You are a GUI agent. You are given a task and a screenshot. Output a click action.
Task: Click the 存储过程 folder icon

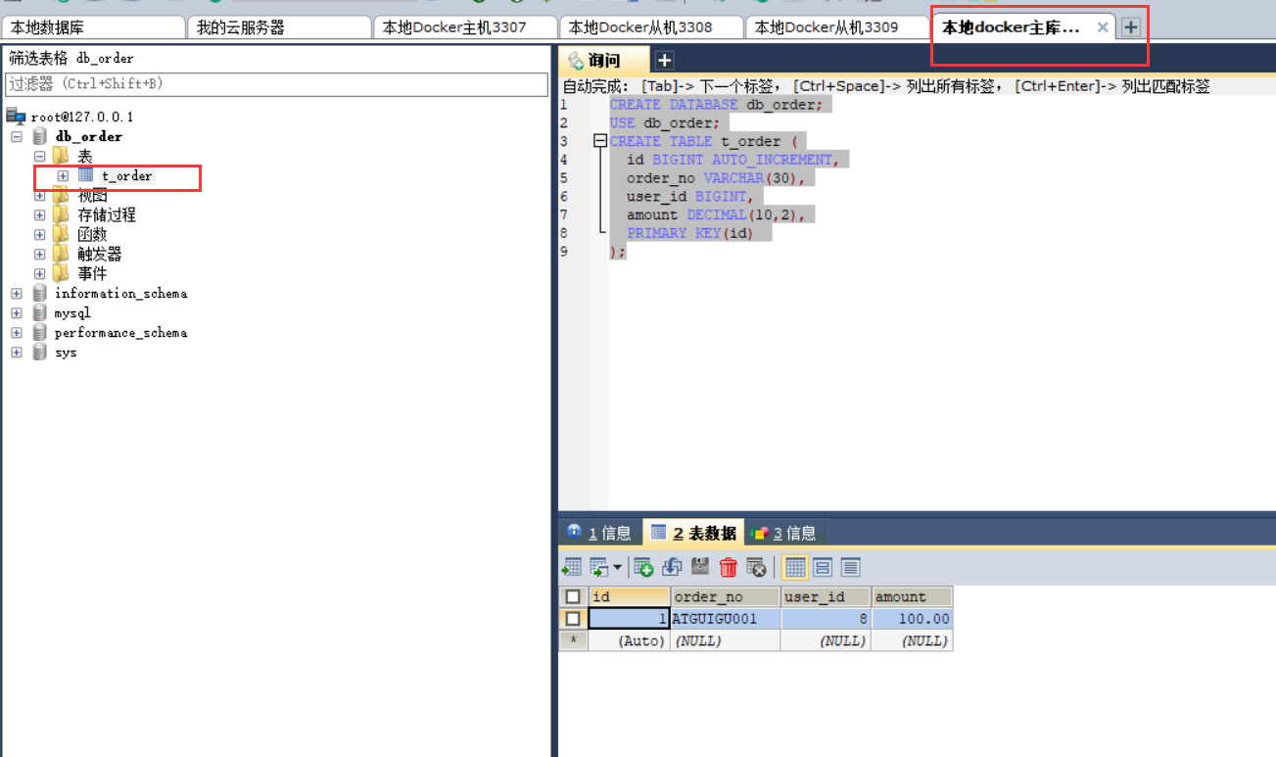tap(62, 214)
